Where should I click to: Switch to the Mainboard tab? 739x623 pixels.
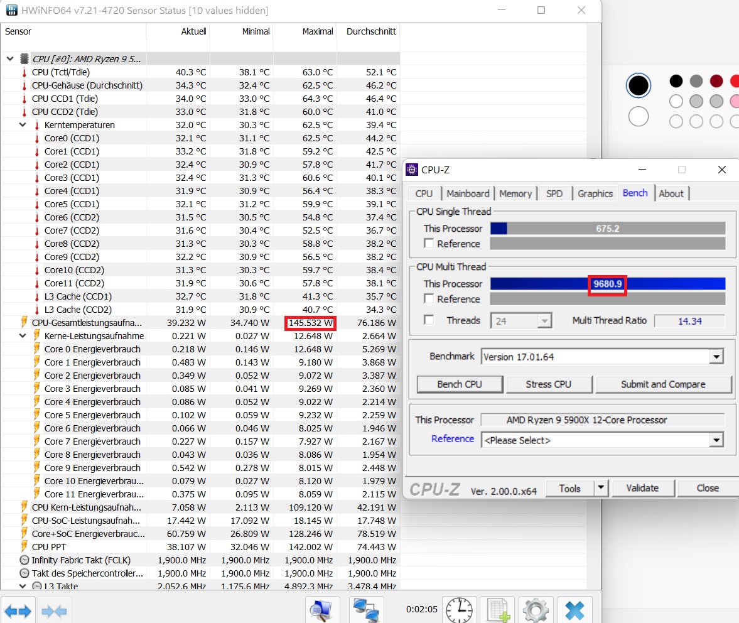(x=468, y=193)
